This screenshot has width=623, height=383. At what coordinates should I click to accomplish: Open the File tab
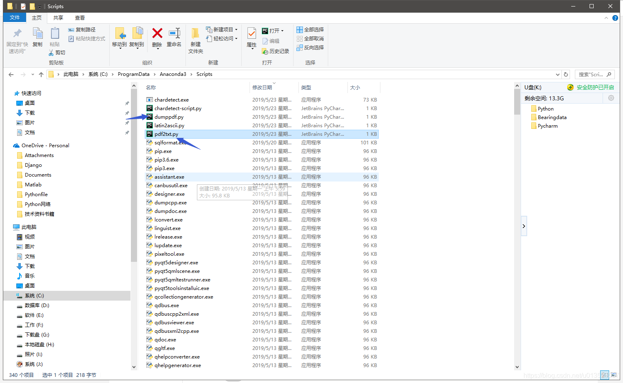point(15,18)
